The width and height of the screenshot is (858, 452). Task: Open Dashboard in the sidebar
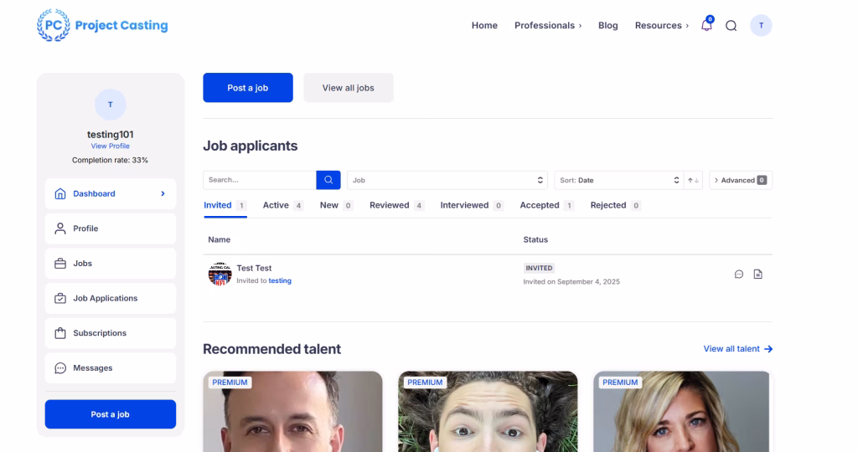(x=111, y=193)
